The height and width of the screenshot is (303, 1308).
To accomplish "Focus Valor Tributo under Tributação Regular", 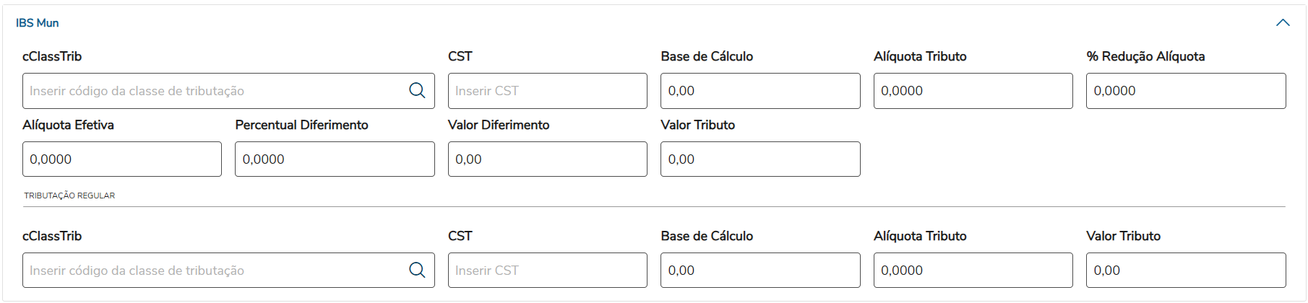I will point(1185,271).
